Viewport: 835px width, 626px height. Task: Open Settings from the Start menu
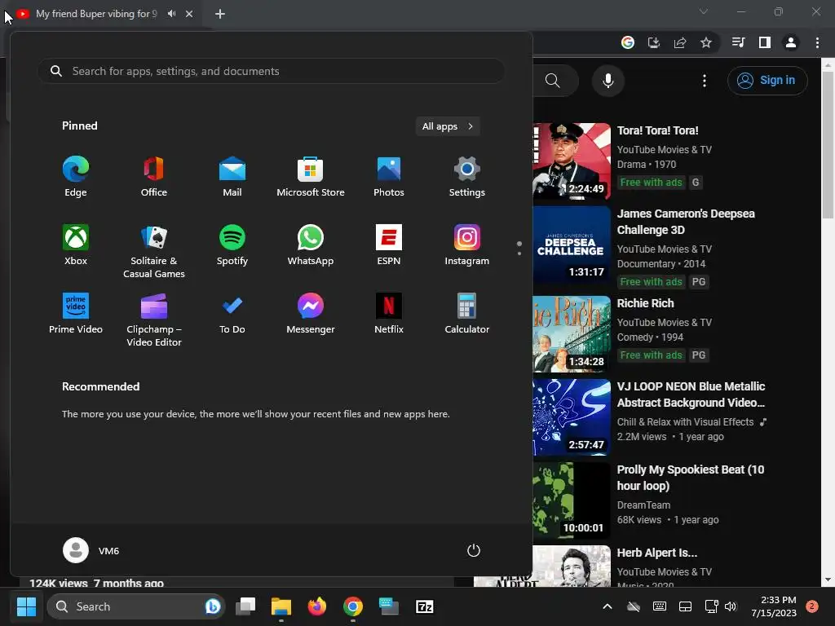click(467, 176)
